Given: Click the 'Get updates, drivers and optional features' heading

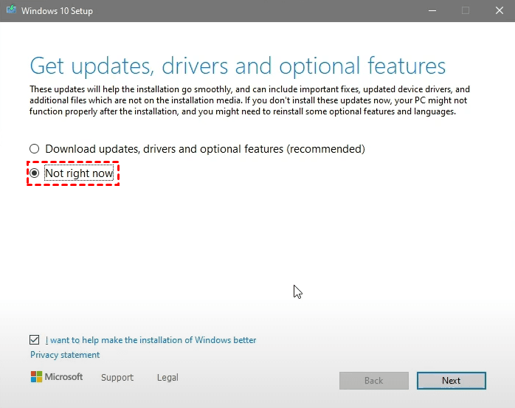Looking at the screenshot, I should 238,66.
